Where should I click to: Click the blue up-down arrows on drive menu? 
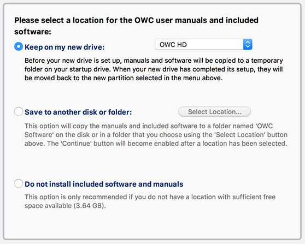[248, 44]
